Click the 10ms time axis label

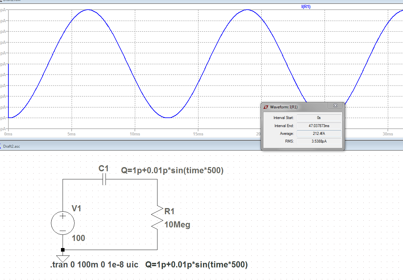[x=135, y=134]
